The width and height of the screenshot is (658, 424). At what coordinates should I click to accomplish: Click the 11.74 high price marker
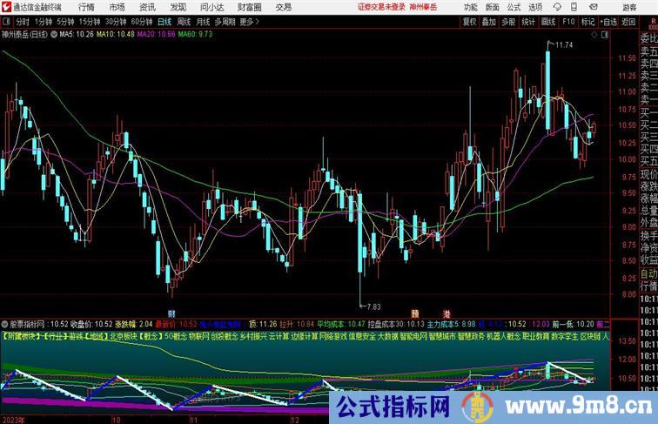[x=563, y=44]
